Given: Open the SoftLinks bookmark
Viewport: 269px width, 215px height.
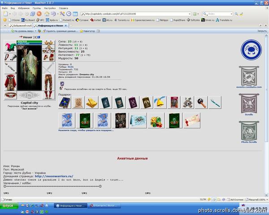Looking at the screenshot, I should [193, 20].
